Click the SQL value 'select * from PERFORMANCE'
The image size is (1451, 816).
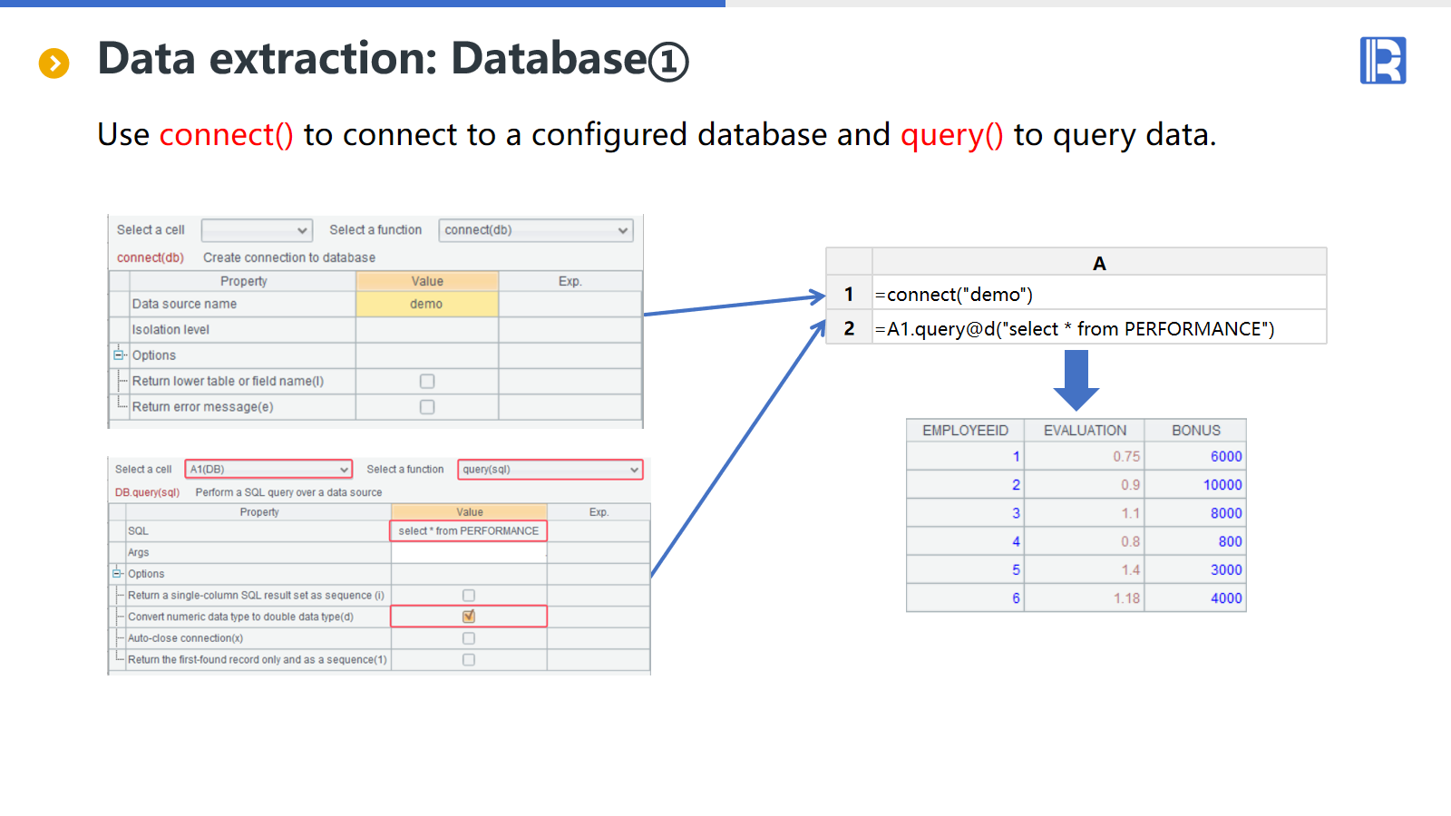tap(468, 531)
